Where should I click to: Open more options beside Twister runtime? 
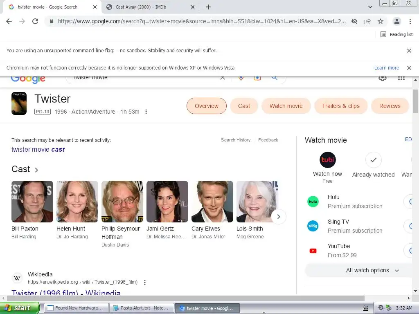point(146,112)
